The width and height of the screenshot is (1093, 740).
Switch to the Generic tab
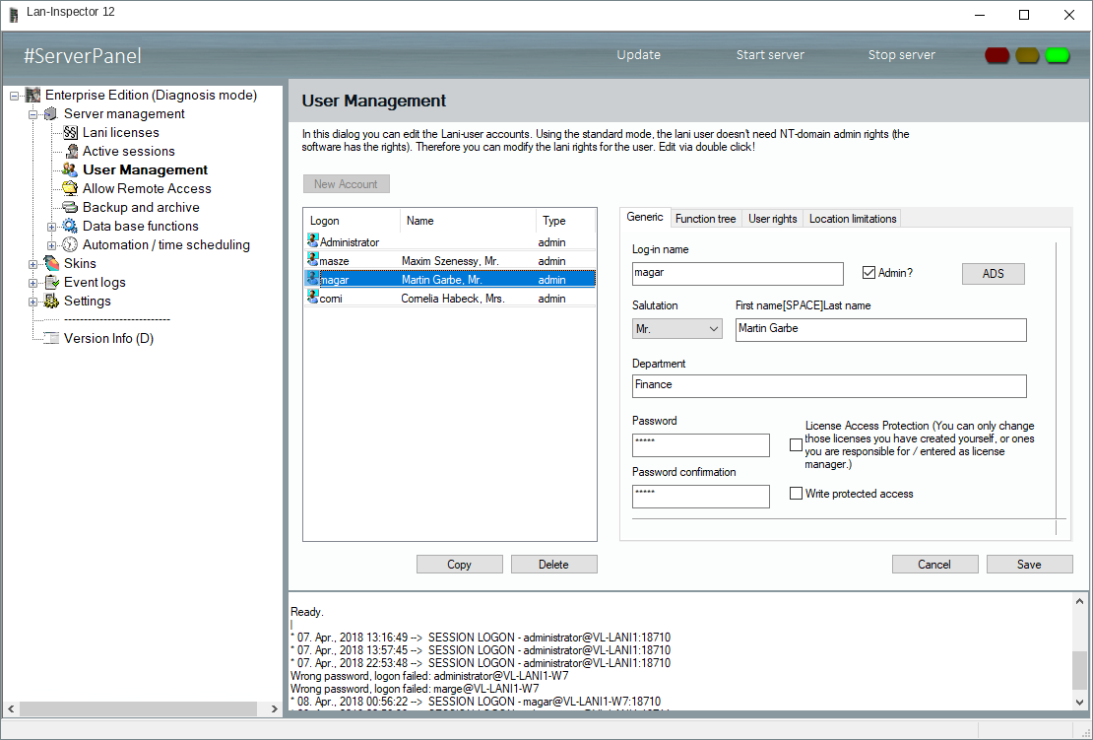click(645, 217)
